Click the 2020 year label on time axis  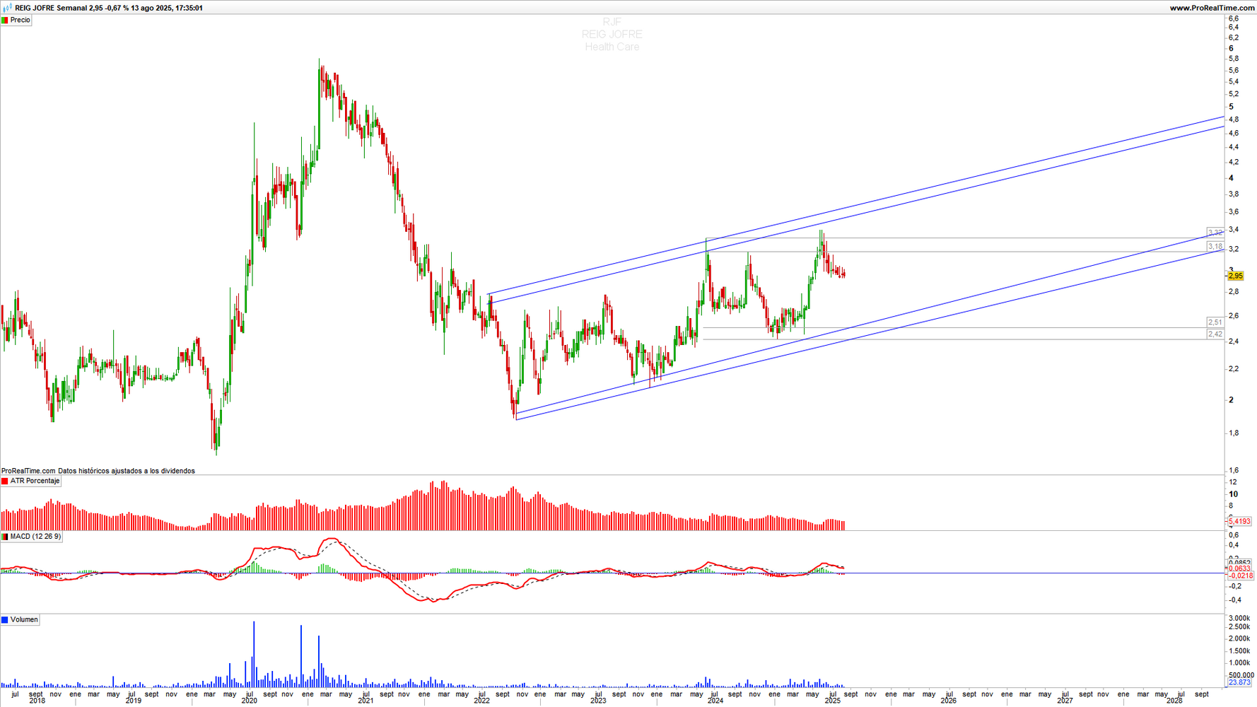[x=250, y=701]
